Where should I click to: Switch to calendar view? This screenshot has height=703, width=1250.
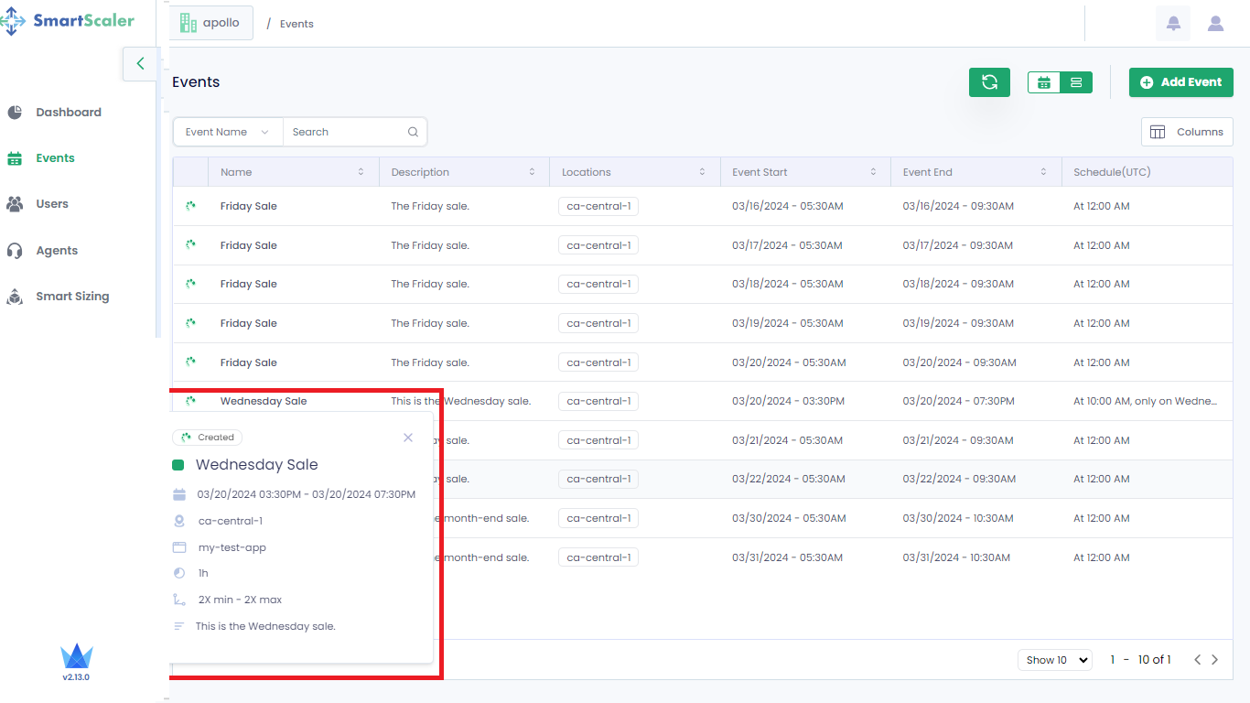click(1044, 82)
